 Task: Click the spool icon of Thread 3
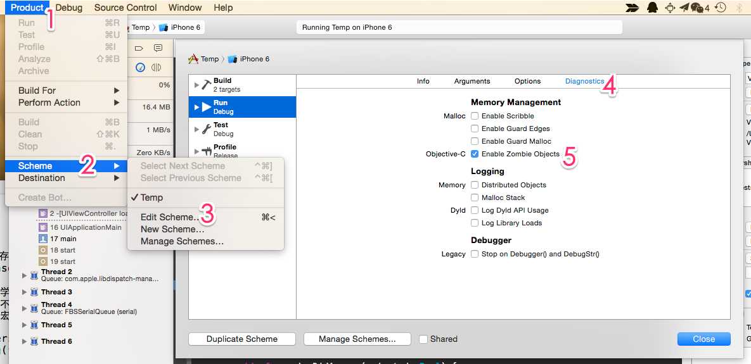tap(34, 292)
